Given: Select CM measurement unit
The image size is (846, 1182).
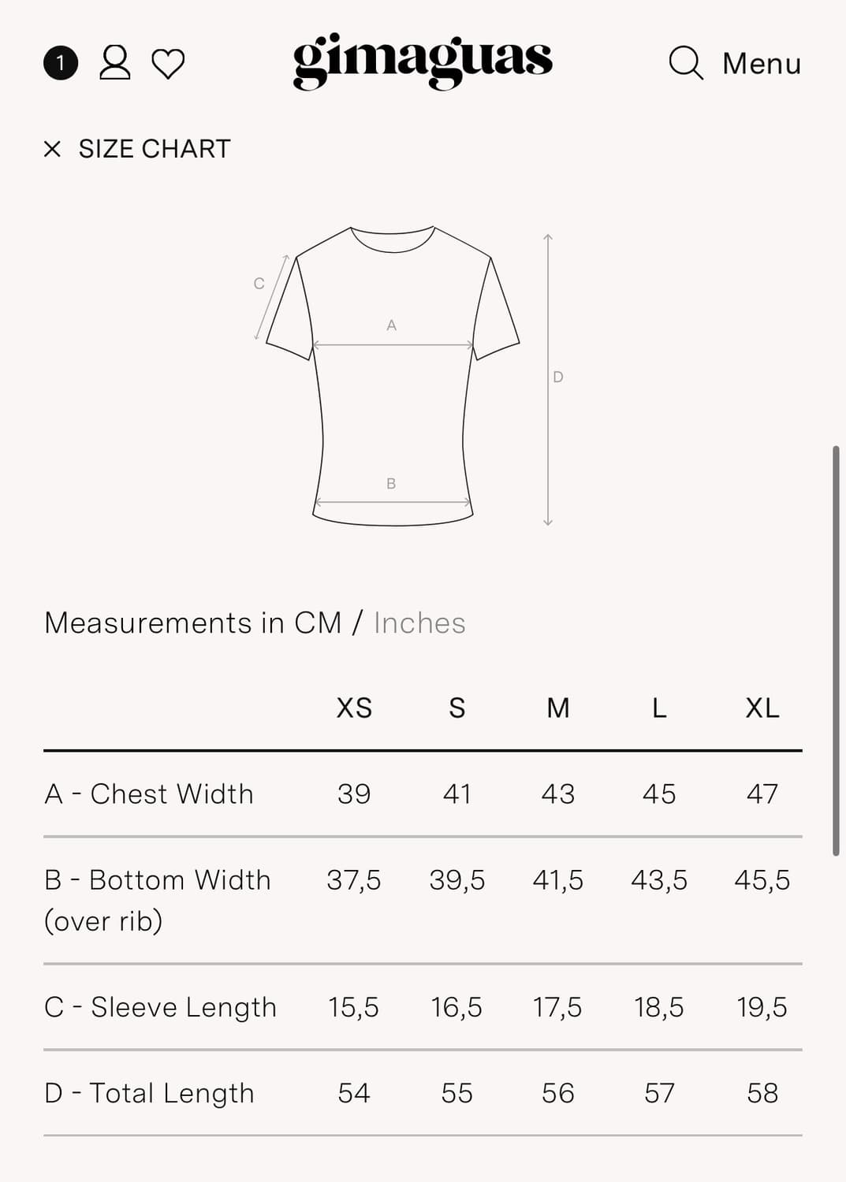Looking at the screenshot, I should 318,623.
